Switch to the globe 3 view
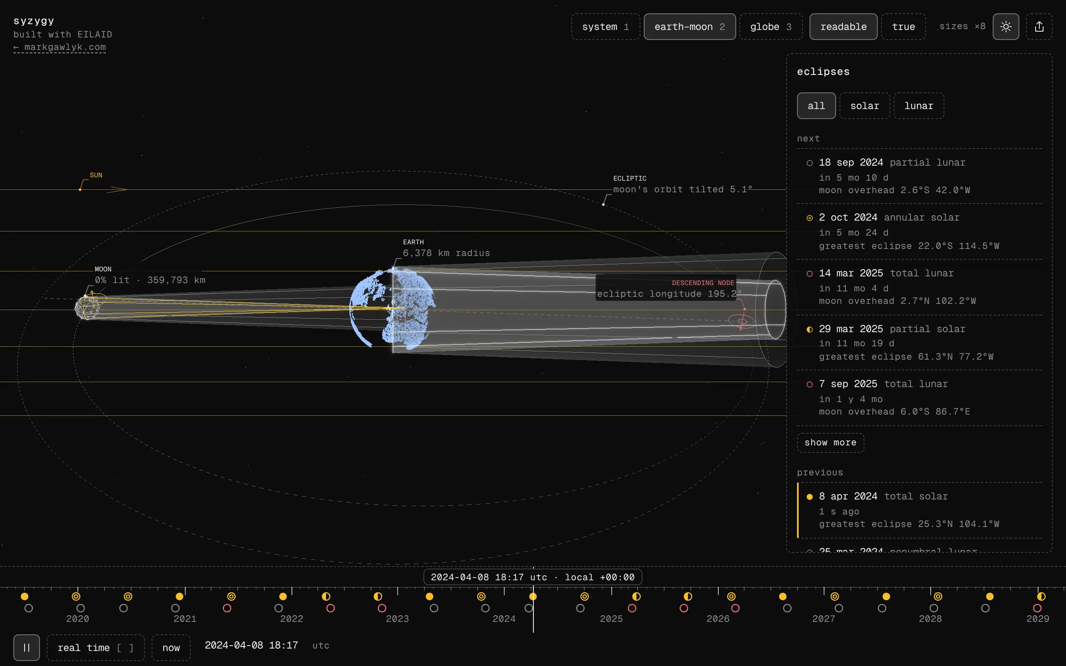1066x666 pixels. coord(771,26)
